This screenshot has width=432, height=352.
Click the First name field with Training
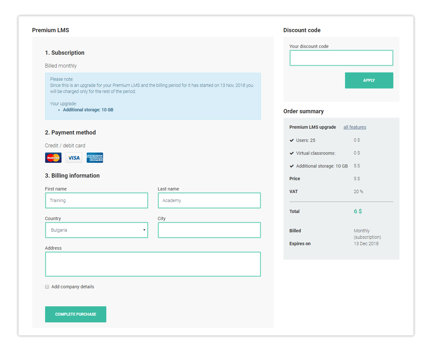[97, 200]
